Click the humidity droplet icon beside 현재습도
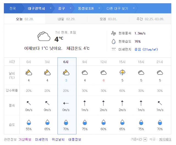The width and height of the screenshot is (176, 145). 114,41
